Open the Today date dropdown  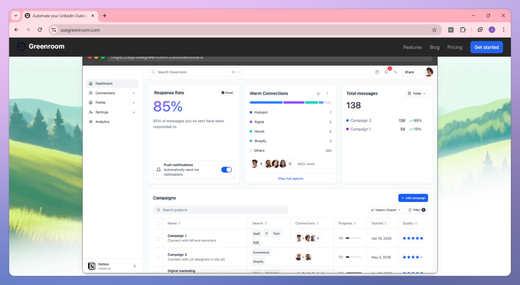pyautogui.click(x=416, y=93)
